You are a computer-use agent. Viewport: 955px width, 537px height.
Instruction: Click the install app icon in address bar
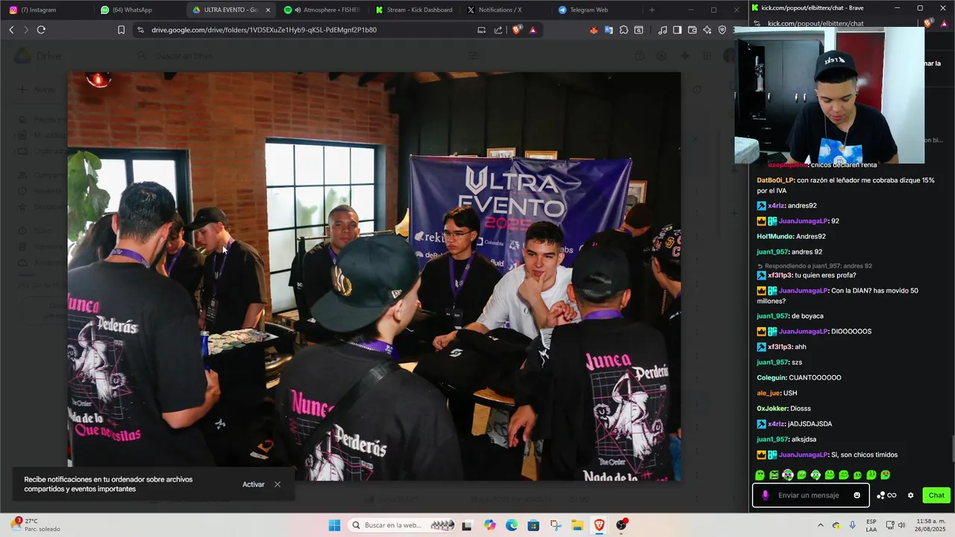click(x=481, y=30)
